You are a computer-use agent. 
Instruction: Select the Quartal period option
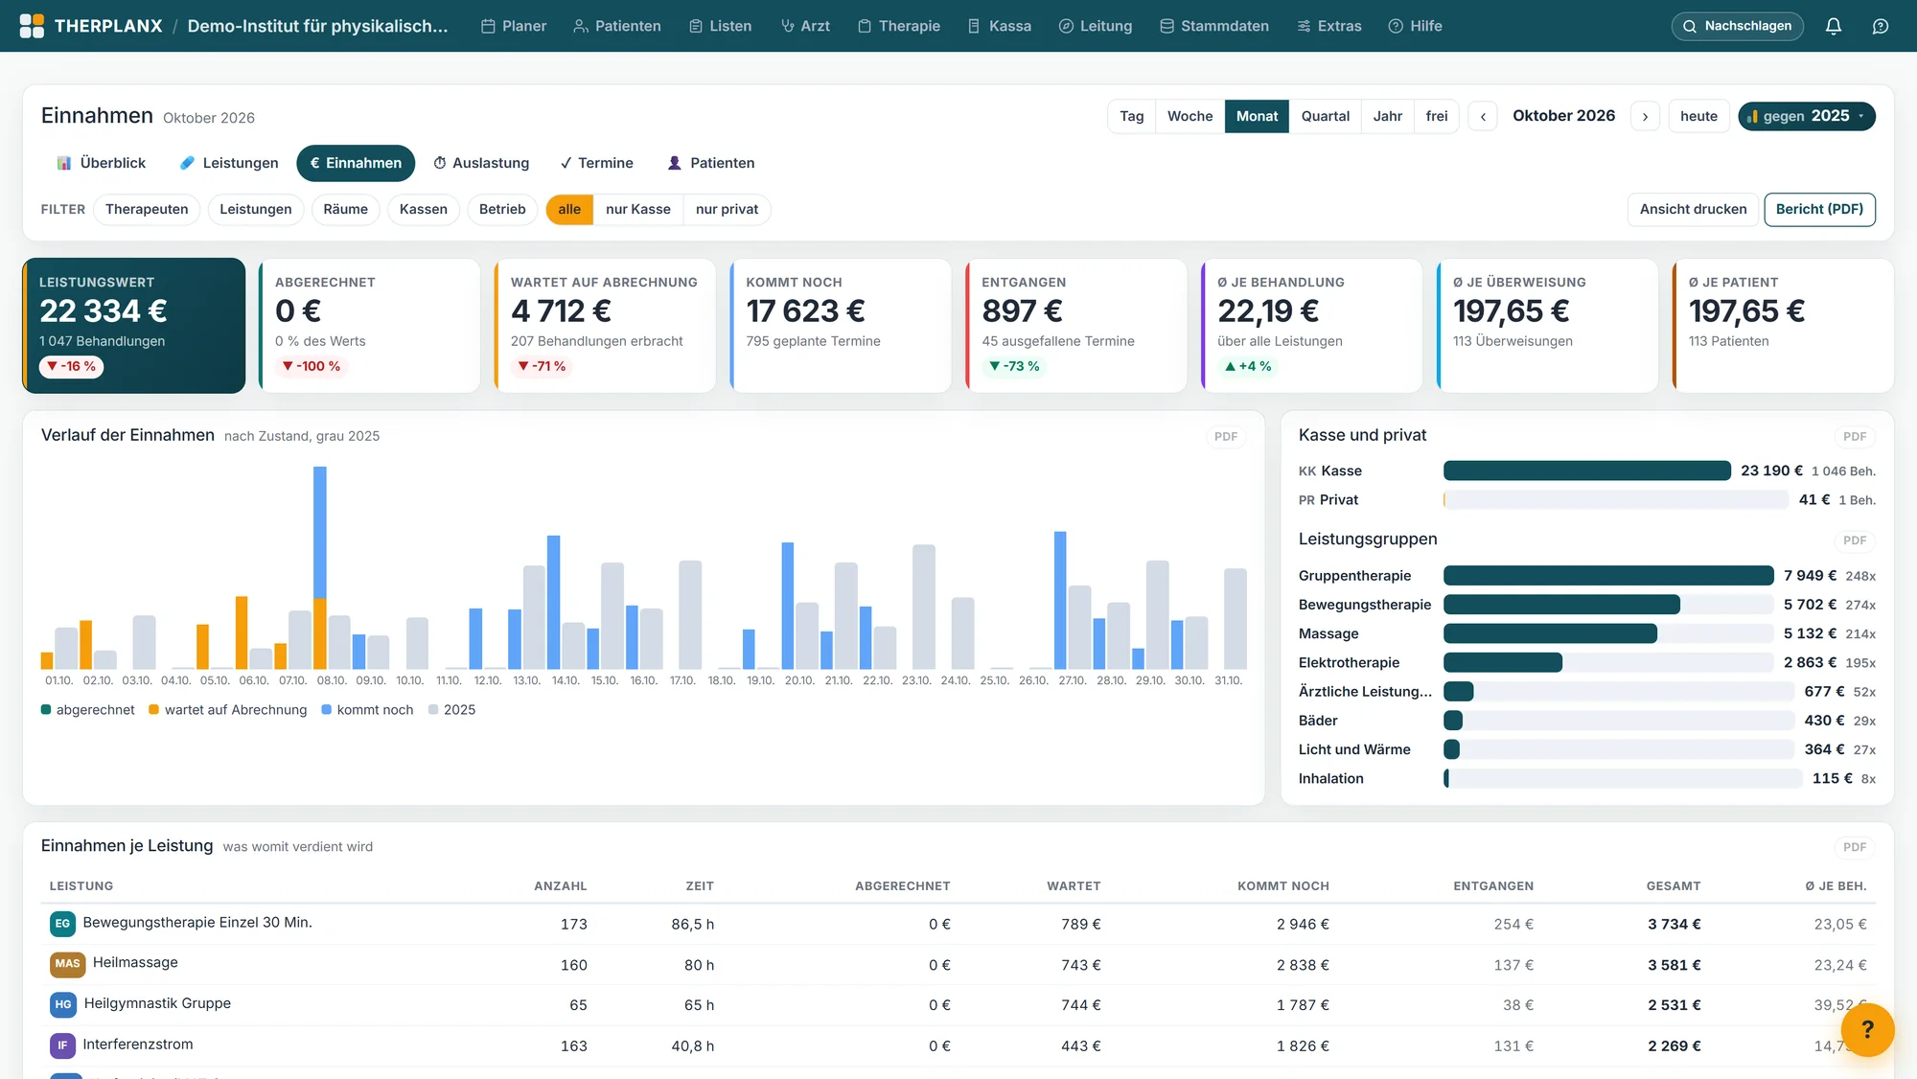coord(1325,116)
